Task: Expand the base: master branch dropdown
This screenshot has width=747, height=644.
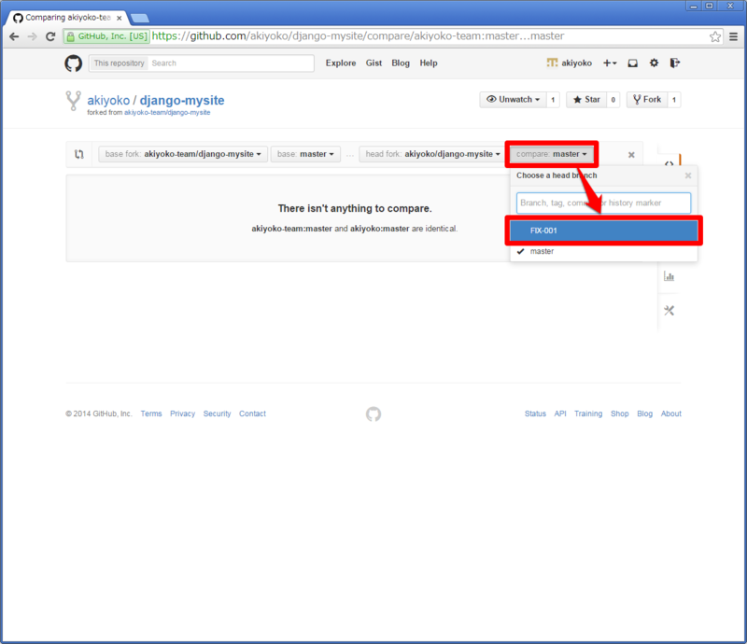Action: 305,154
